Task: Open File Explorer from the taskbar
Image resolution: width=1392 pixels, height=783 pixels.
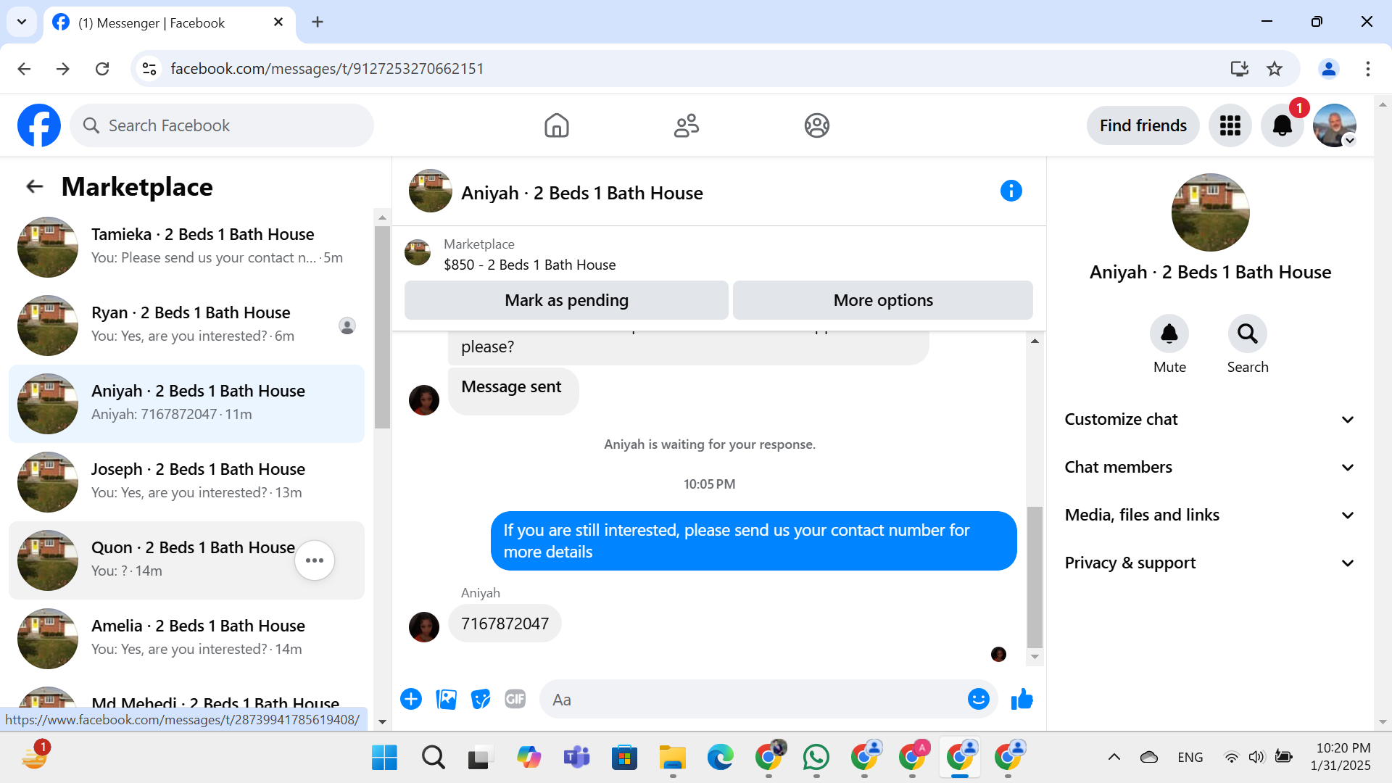Action: [x=673, y=758]
